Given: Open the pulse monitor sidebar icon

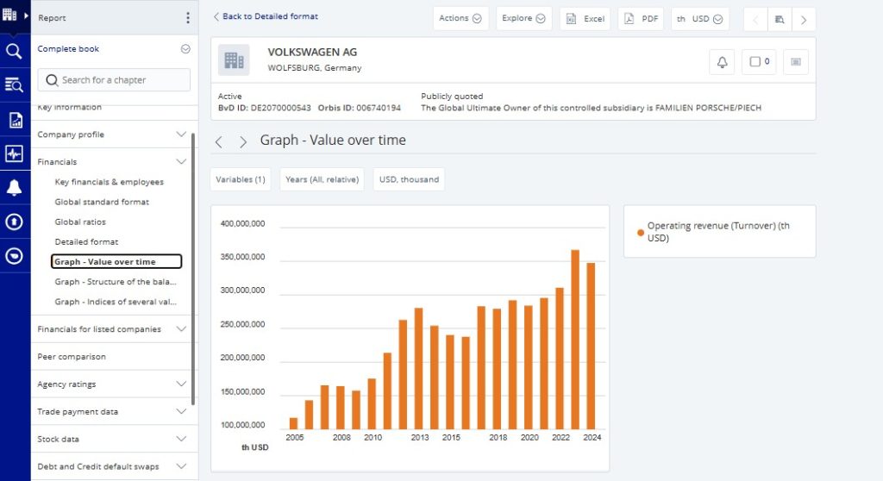Looking at the screenshot, I should 14,153.
